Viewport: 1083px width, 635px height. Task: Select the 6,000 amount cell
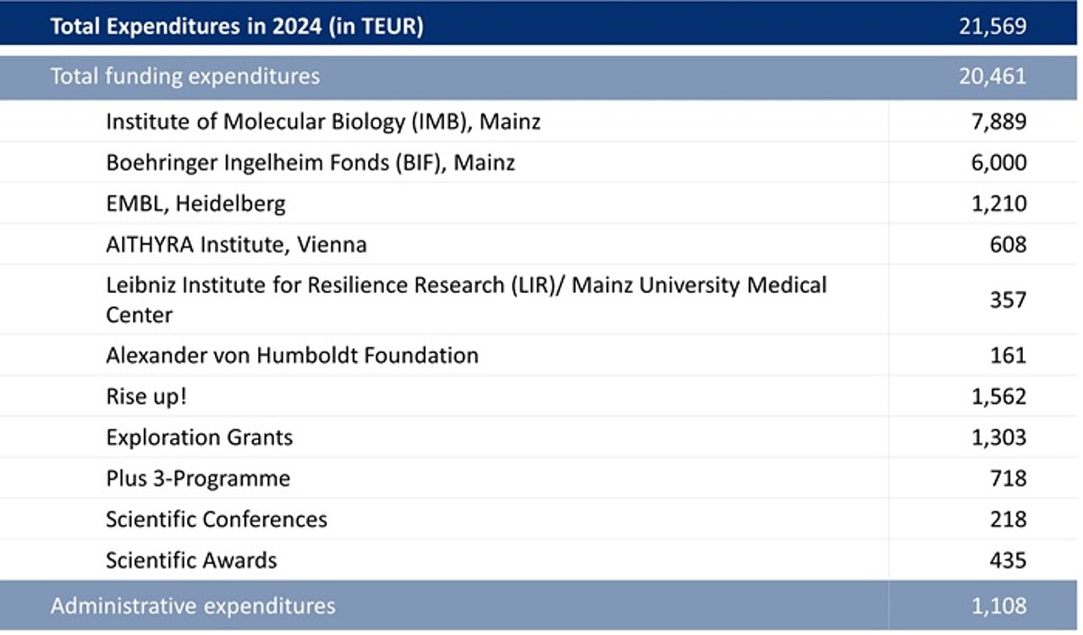coord(999,163)
